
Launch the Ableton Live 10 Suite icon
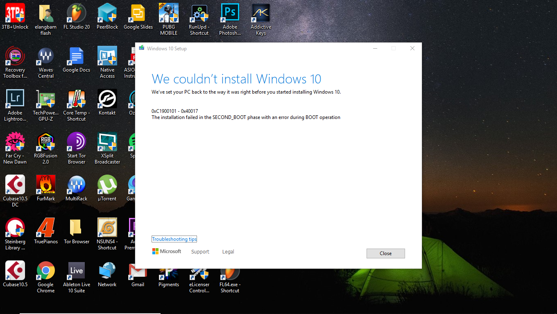click(77, 277)
